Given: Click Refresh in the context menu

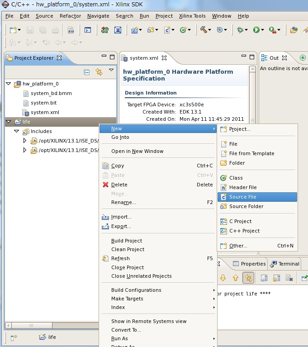Looking at the screenshot, I should [x=158, y=258].
